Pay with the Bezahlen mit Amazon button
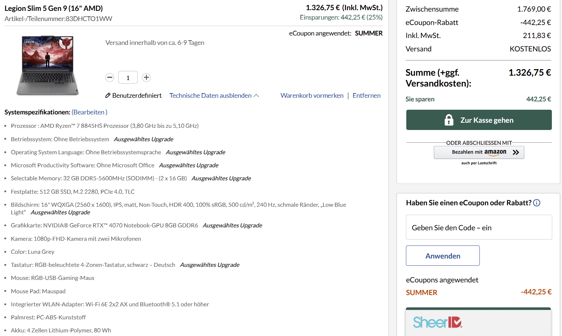This screenshot has height=336, width=562. click(x=479, y=152)
